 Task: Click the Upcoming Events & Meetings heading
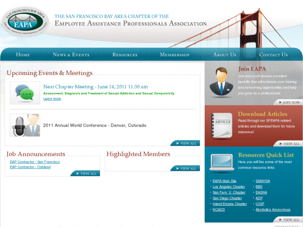point(50,73)
